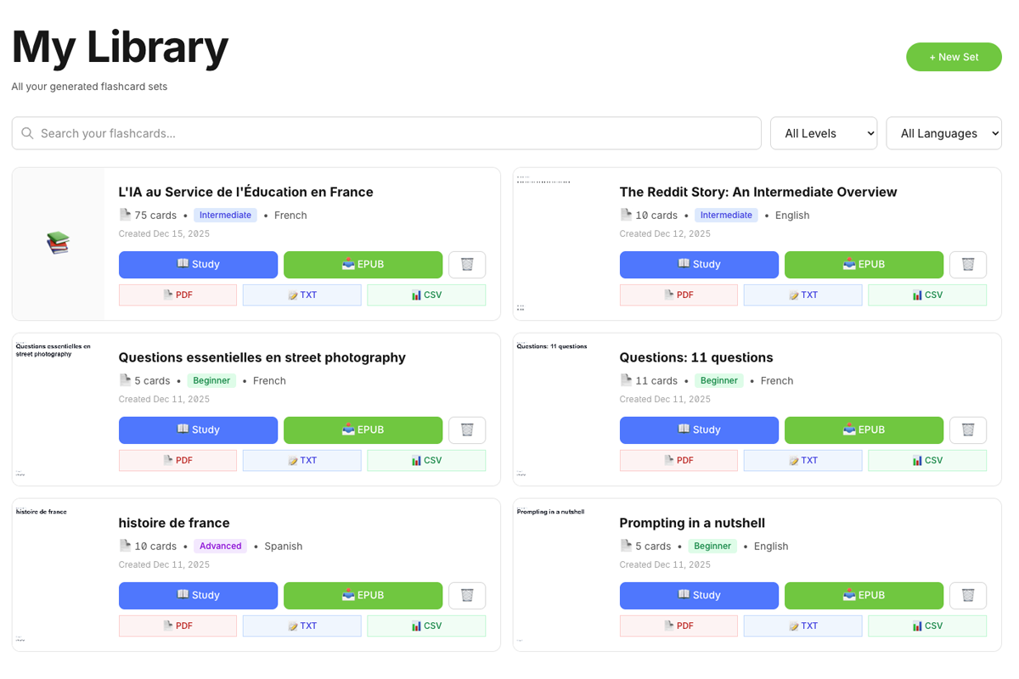The width and height of the screenshot is (1019, 679).
Task: Click the trash icon on The Reddit Story set
Action: tap(968, 264)
